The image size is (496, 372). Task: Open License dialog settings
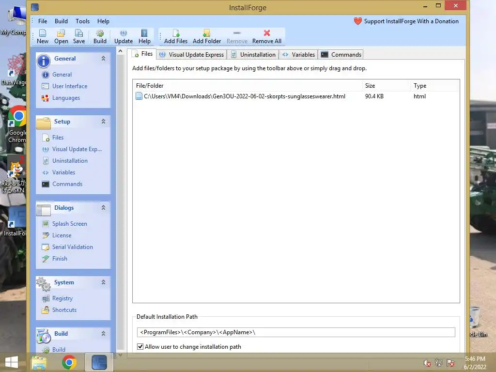(x=62, y=235)
